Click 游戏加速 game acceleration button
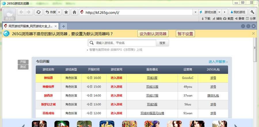Screen dimensions: 259x127 pos(208,12)
